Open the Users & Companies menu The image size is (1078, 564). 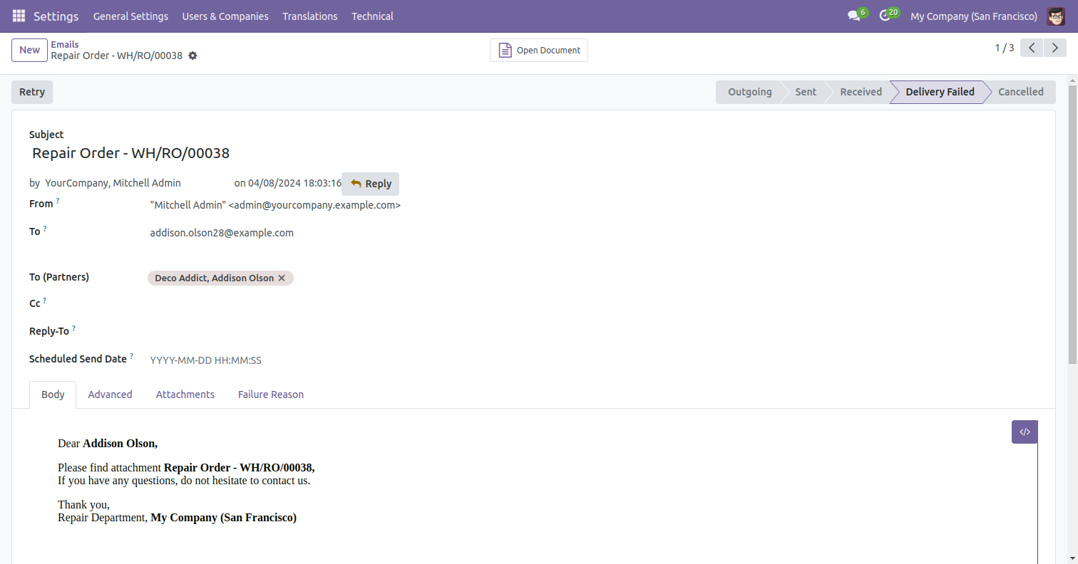click(225, 16)
